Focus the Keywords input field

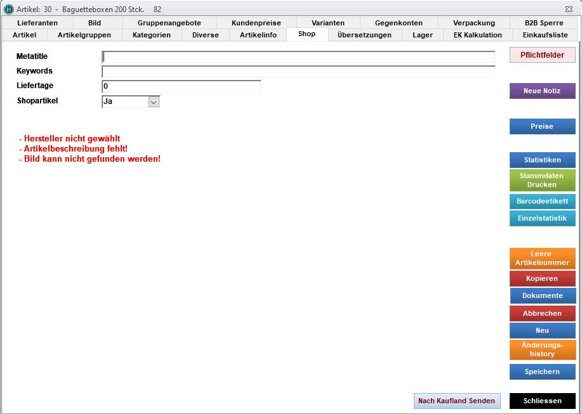[x=298, y=72]
